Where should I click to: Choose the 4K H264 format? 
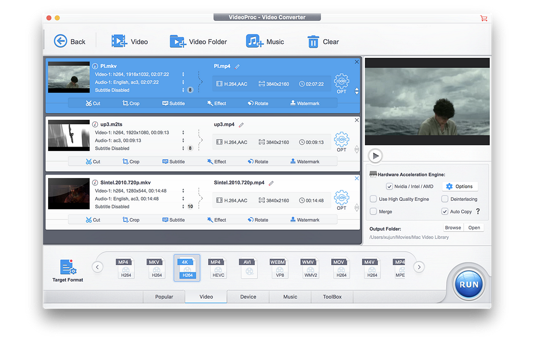[x=187, y=268]
